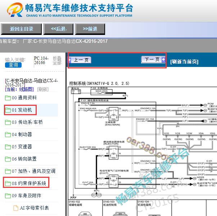Click the [C-长安马自达-马自达CX-4-2016-2017] heading

coord(31,83)
